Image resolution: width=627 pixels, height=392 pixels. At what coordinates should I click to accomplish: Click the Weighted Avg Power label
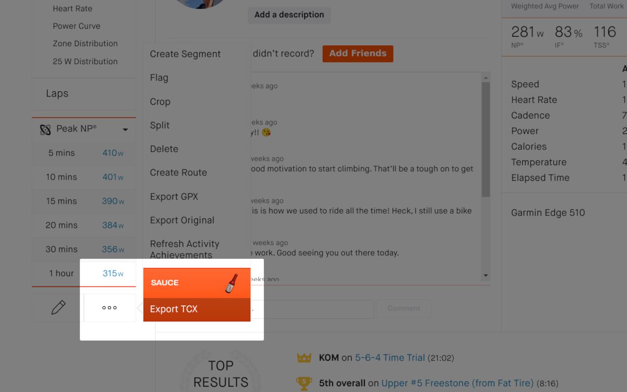click(x=545, y=6)
